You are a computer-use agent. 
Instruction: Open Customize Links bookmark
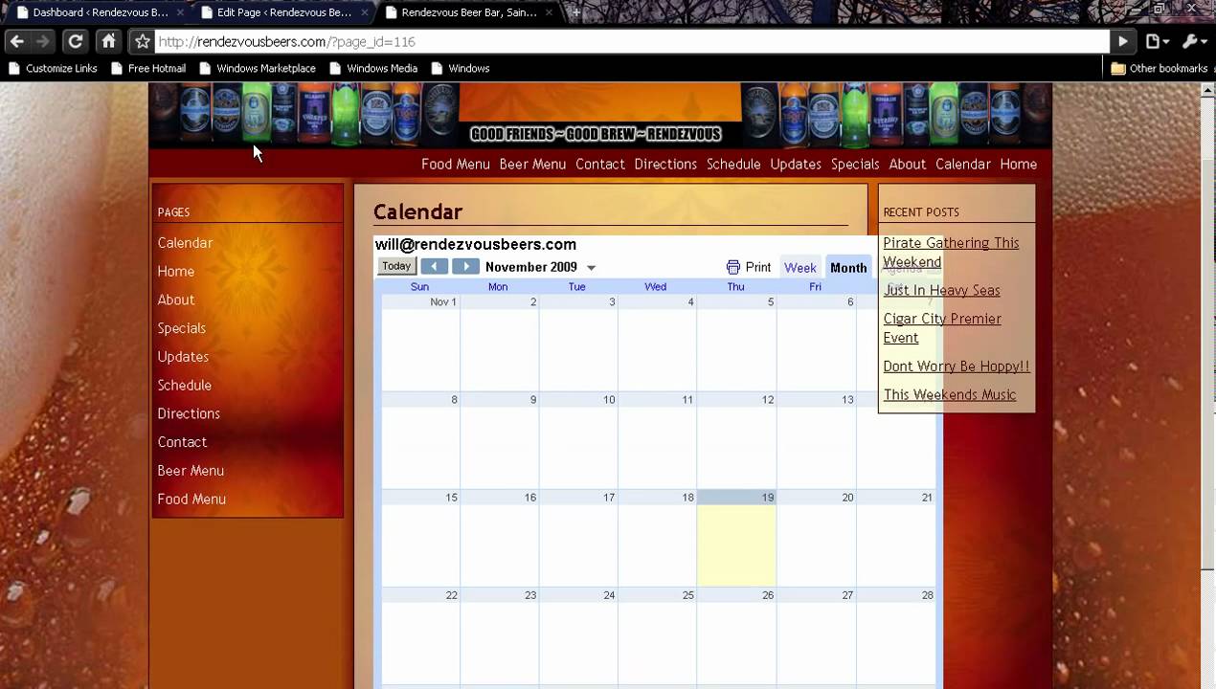(x=53, y=68)
